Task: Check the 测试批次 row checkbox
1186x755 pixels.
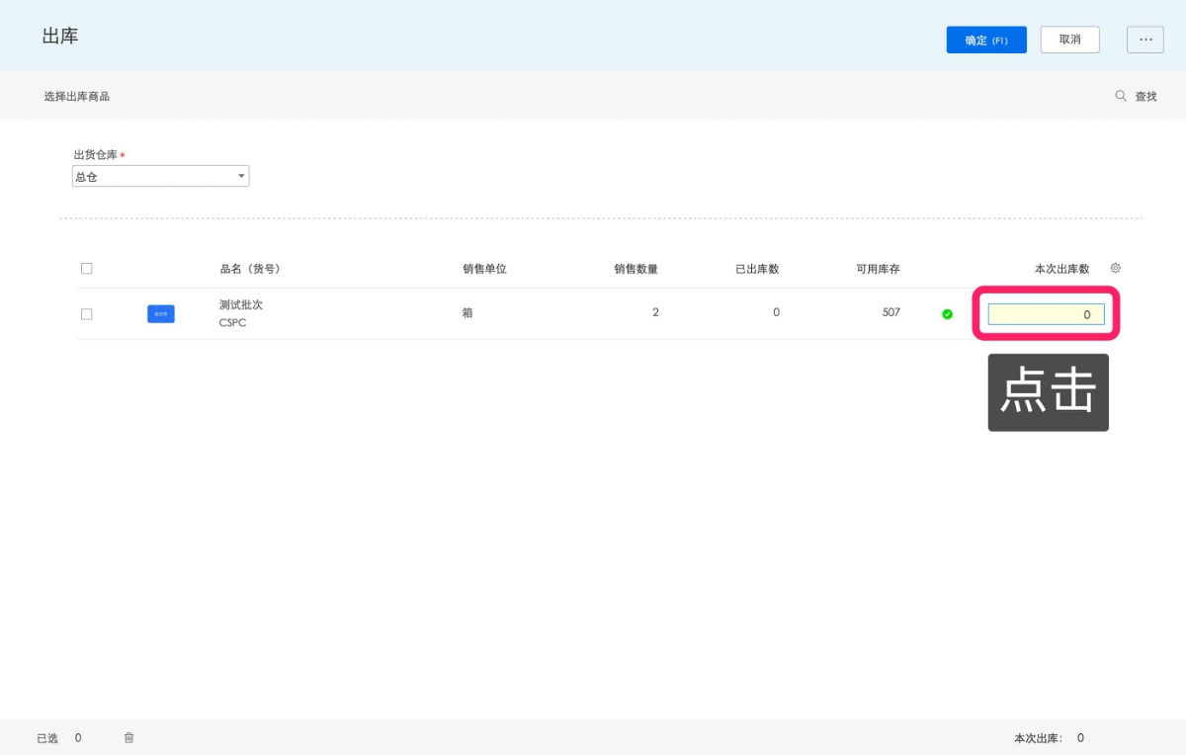Action: point(87,314)
